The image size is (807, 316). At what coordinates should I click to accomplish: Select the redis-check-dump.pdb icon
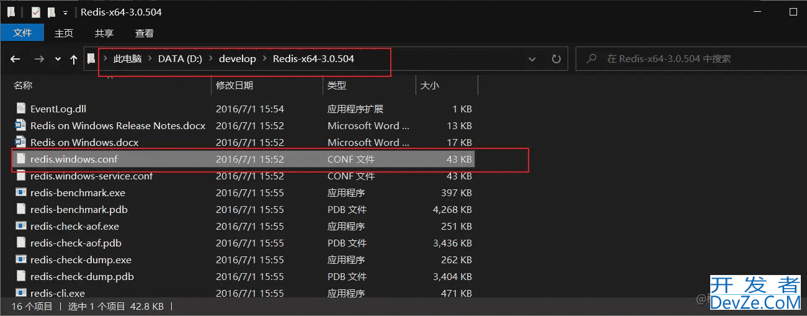tap(21, 276)
